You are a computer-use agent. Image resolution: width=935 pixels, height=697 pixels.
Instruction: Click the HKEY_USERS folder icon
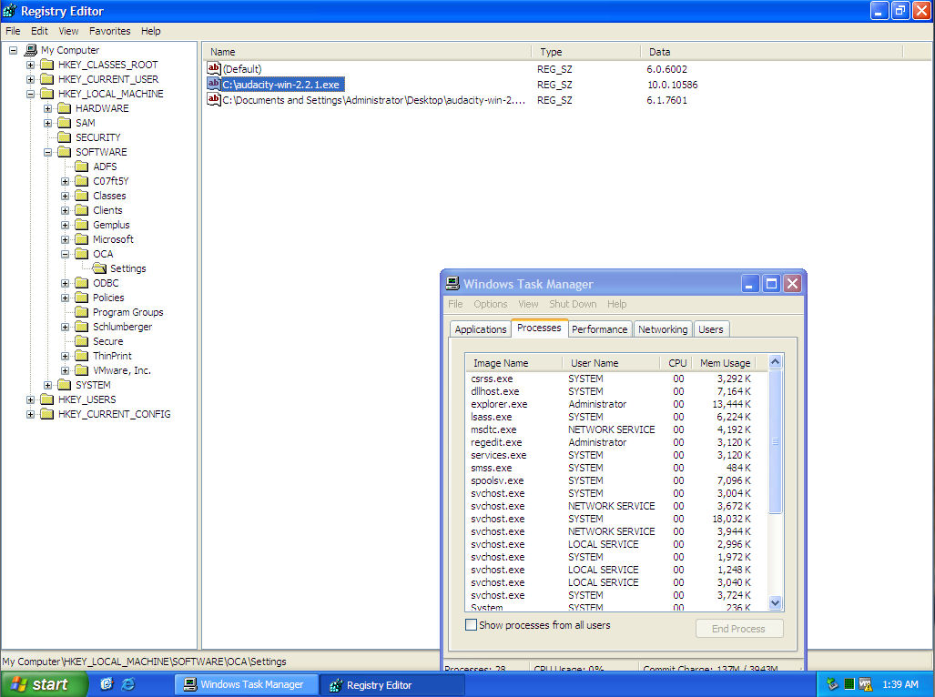pos(47,399)
